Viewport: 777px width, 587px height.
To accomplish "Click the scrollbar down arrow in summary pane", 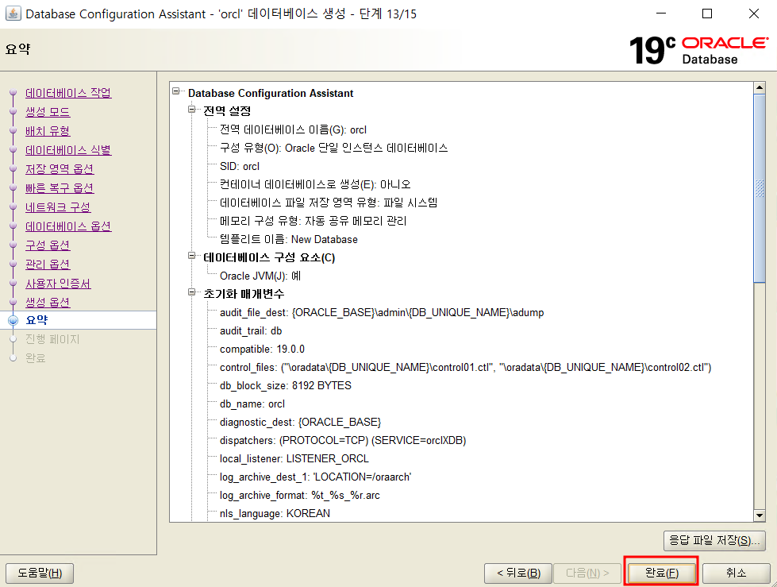I will click(760, 516).
